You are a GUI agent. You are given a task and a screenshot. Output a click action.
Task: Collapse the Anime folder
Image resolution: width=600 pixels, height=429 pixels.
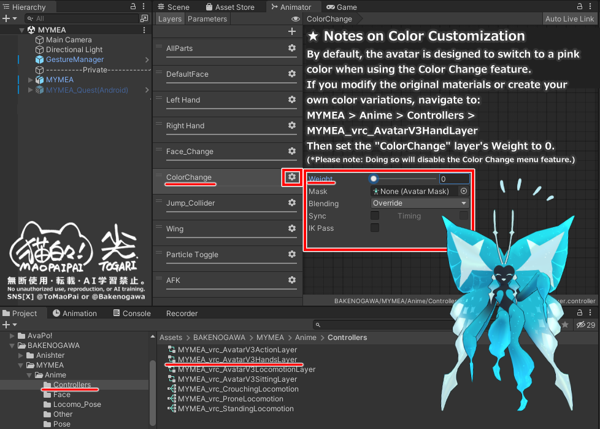point(29,375)
